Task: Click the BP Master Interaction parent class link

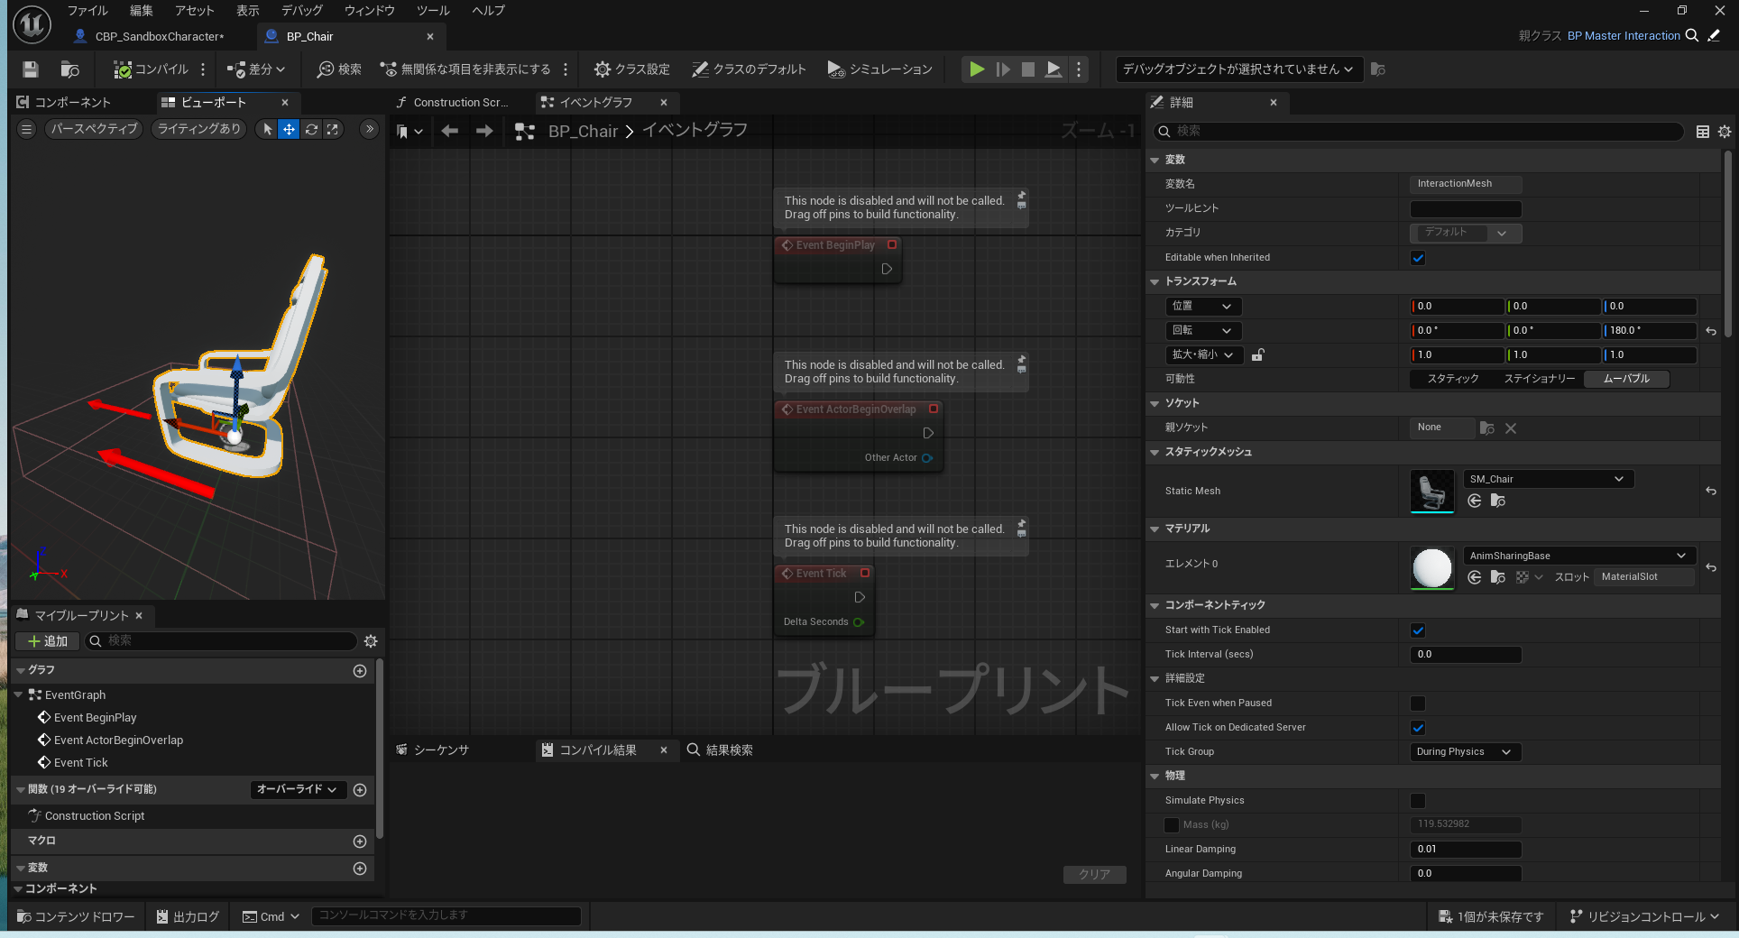Action: (1624, 36)
